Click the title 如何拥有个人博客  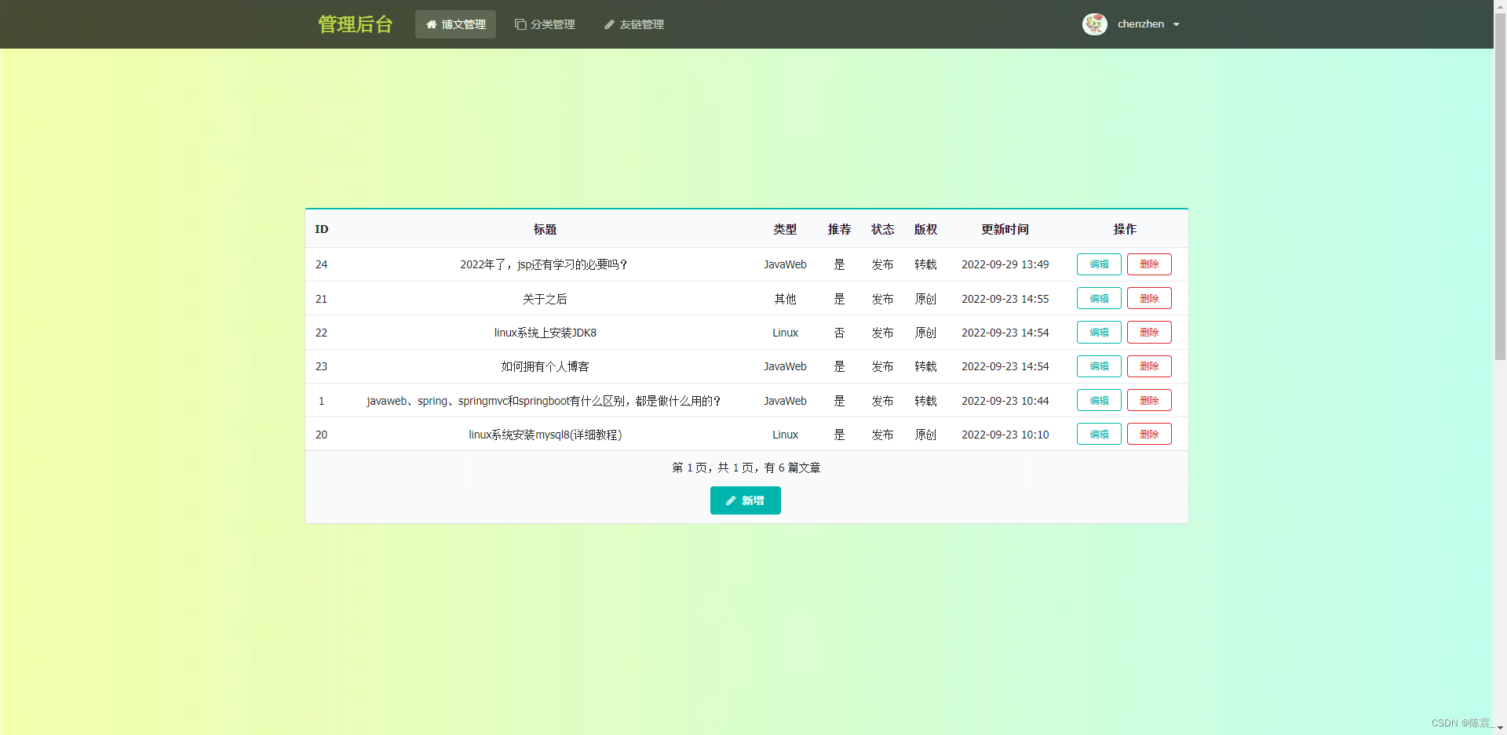[545, 366]
